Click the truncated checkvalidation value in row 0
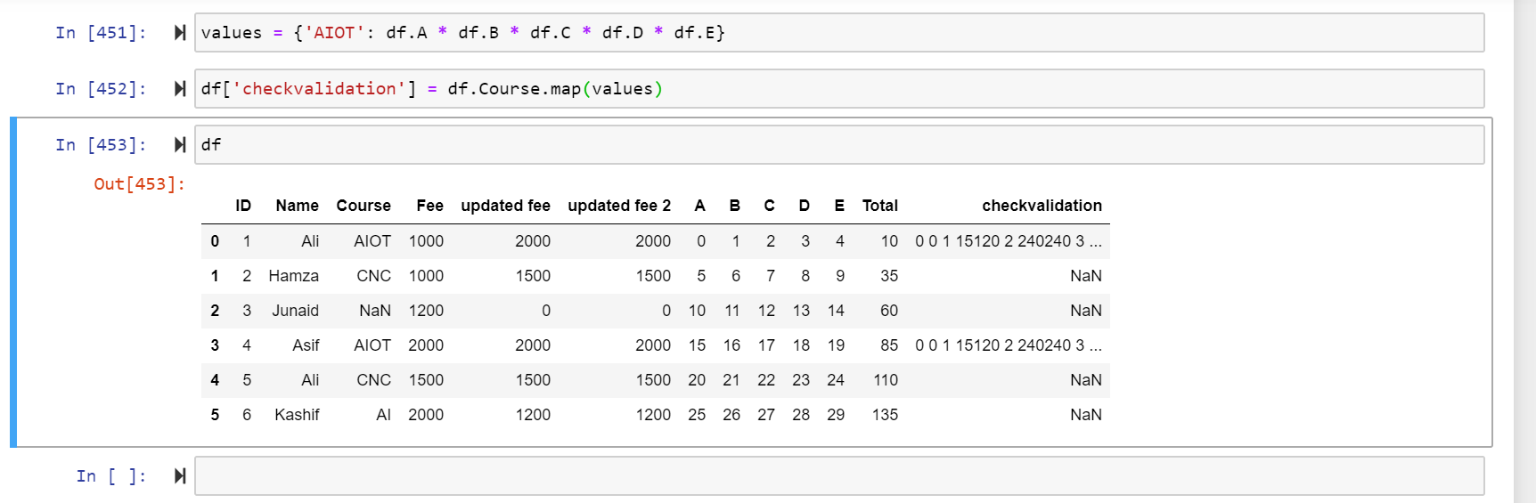This screenshot has height=503, width=1536. click(x=1008, y=241)
